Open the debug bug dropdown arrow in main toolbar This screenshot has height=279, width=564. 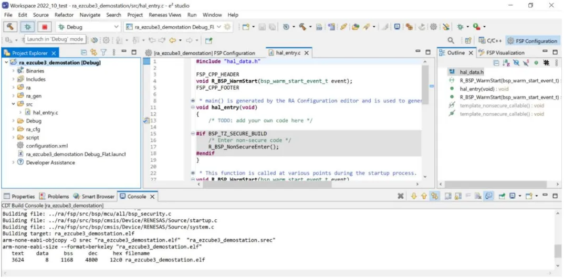[x=467, y=27]
